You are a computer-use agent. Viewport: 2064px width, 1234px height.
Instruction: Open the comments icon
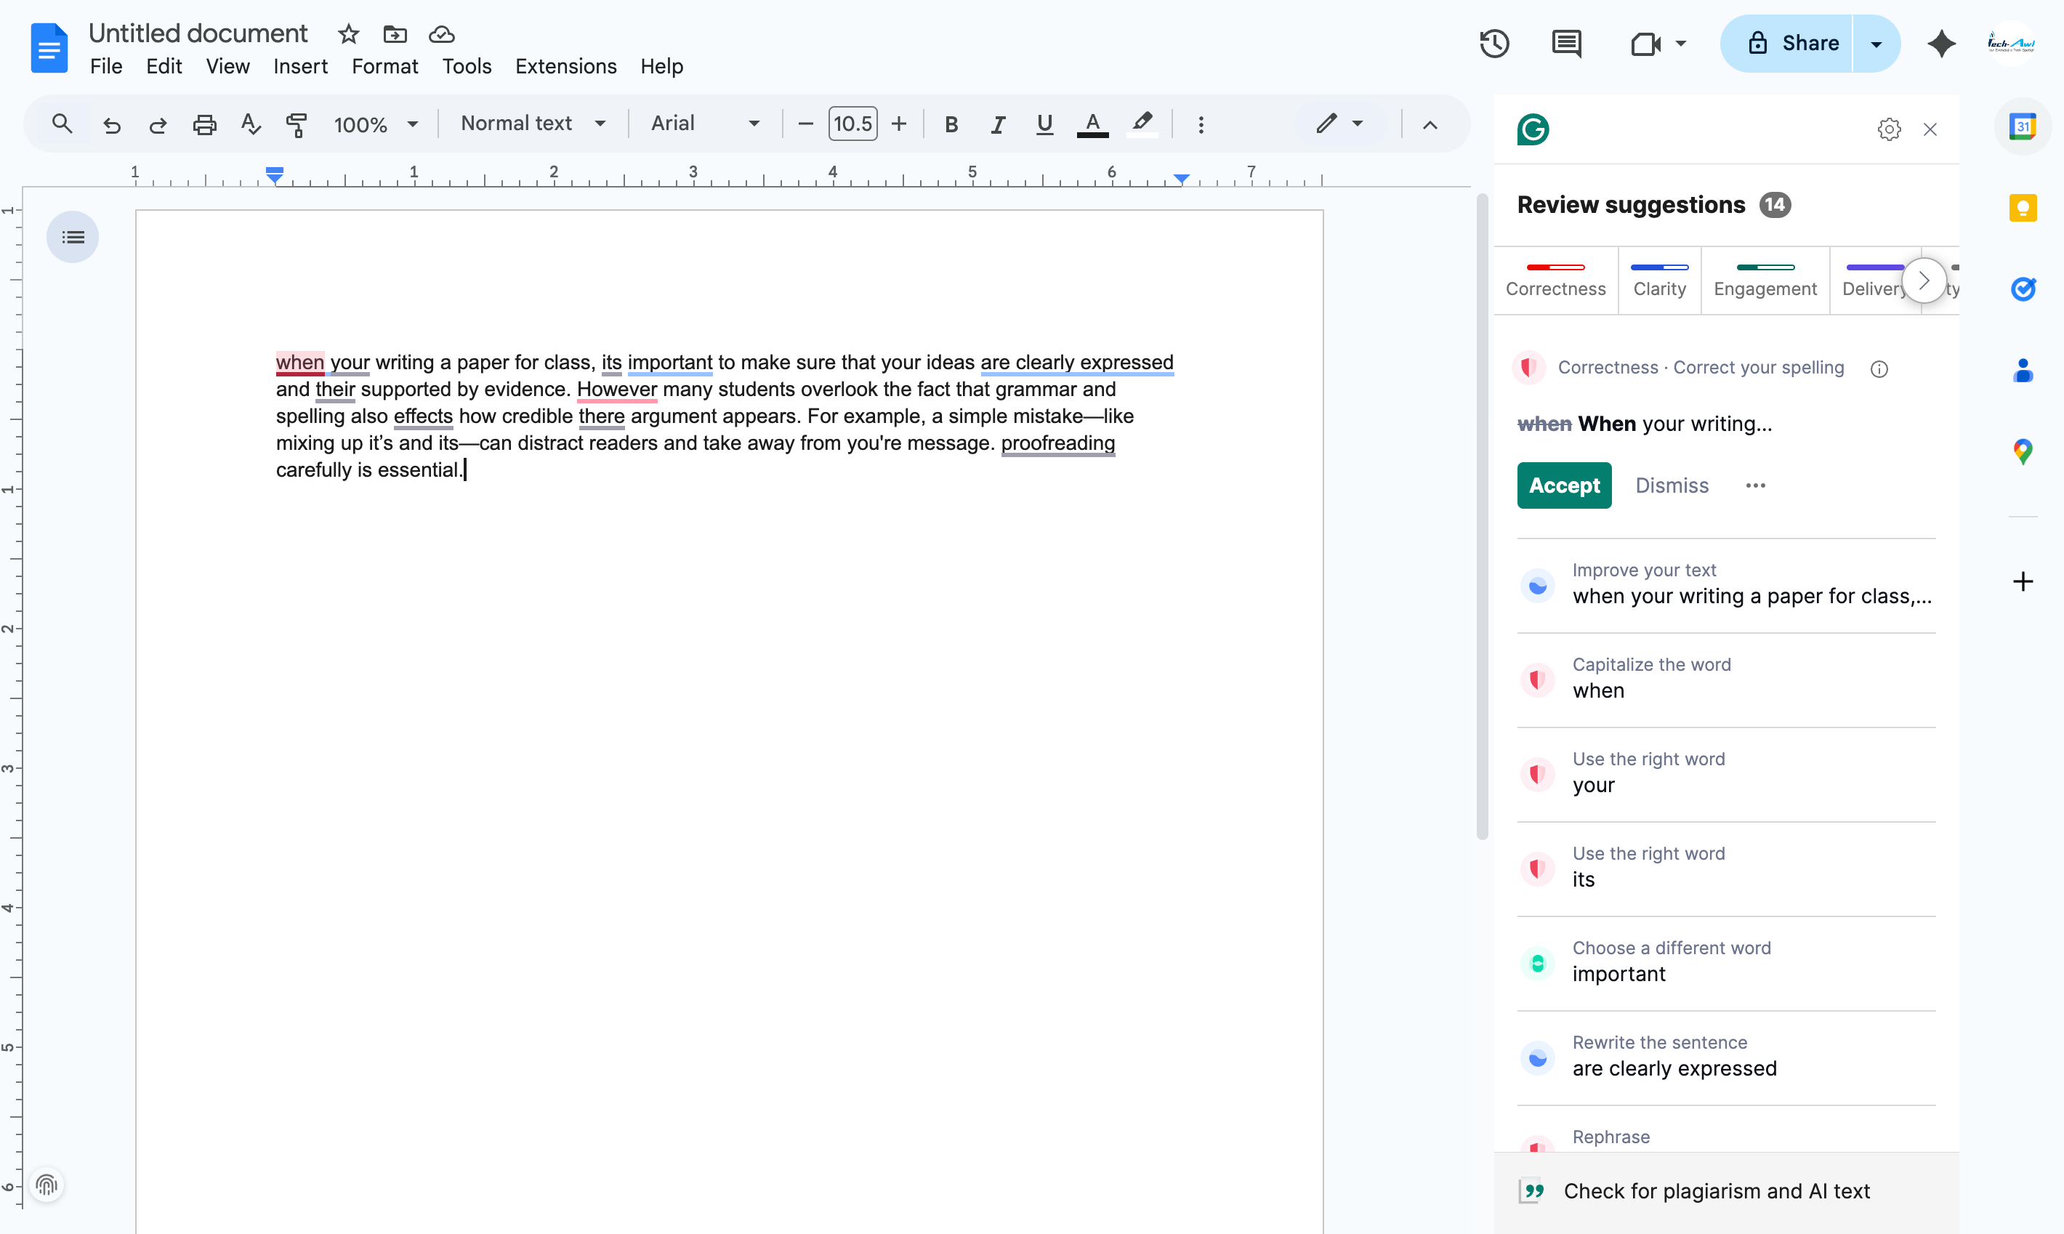(1567, 43)
